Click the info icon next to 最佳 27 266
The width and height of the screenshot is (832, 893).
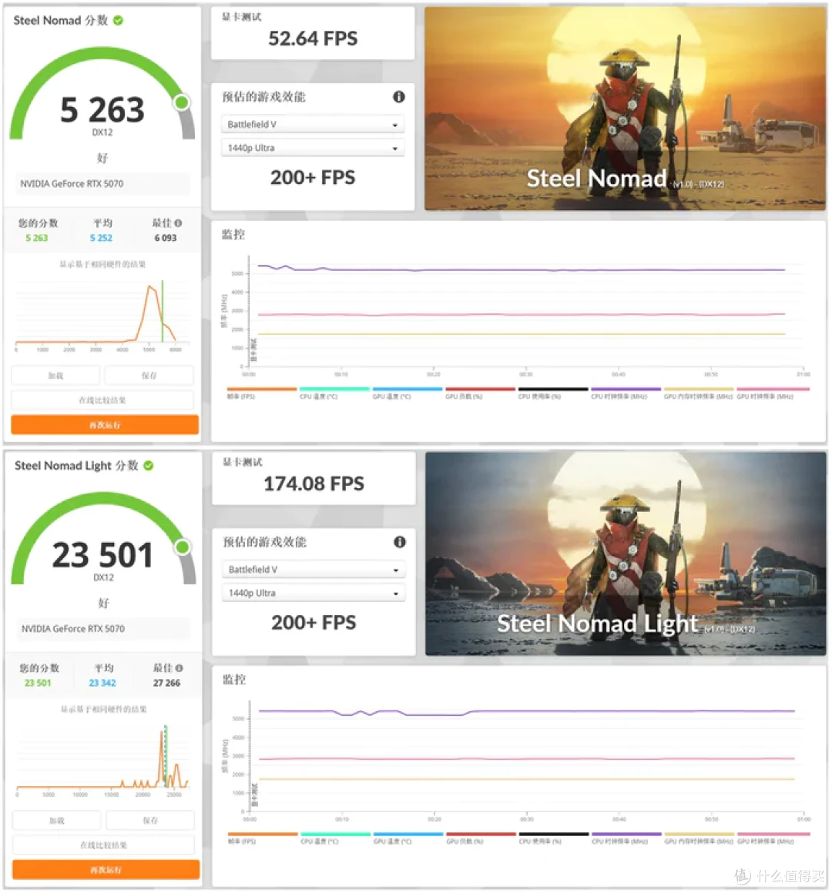(179, 667)
